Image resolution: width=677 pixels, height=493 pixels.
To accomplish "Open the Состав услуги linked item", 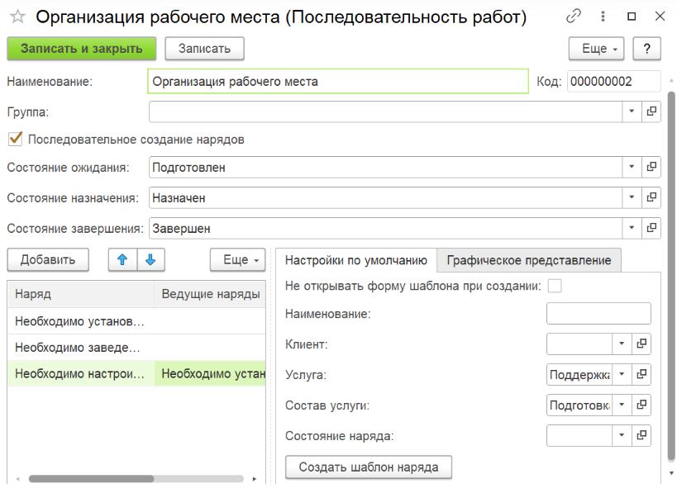I will (x=641, y=405).
